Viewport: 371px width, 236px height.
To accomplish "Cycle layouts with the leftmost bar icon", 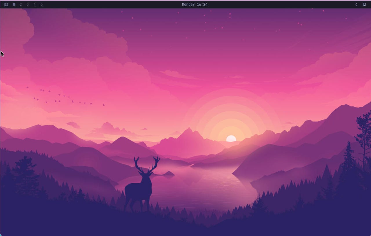I will [x=6, y=4].
